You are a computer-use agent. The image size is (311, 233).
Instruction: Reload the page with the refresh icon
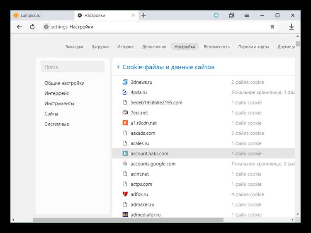pos(32,27)
